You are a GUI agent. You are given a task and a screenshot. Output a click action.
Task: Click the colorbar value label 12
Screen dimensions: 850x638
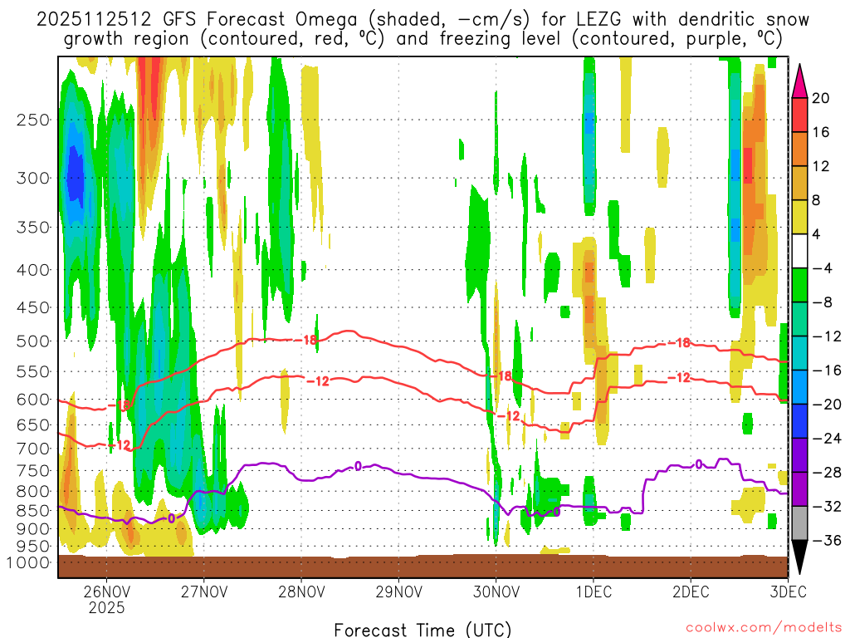(x=821, y=166)
